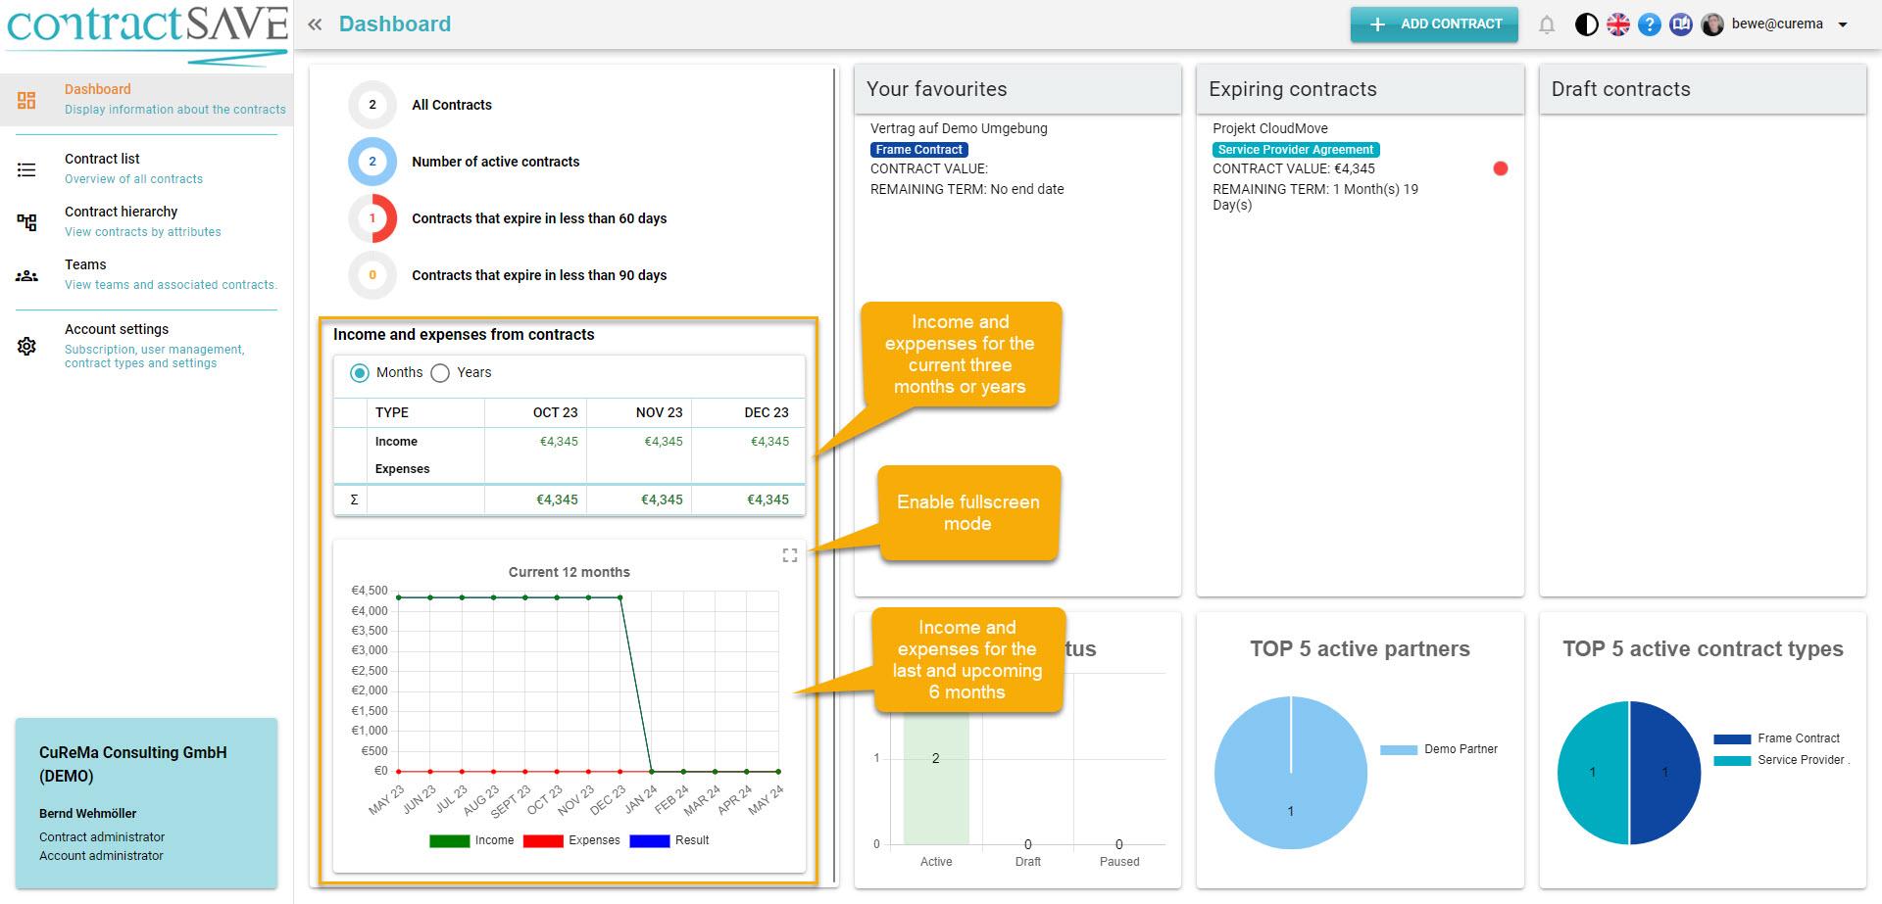
Task: Click the user avatar picture
Action: pos(1712,24)
